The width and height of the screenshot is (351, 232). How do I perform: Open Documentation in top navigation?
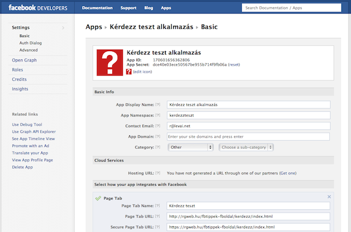(x=97, y=8)
